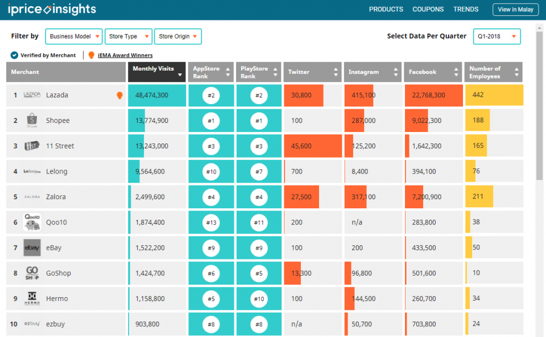This screenshot has height=337, width=546.
Task: Click the GoShop merchant logo
Action: click(32, 273)
